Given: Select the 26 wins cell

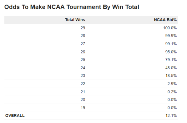Looking at the screenshot, I should coord(83,52).
